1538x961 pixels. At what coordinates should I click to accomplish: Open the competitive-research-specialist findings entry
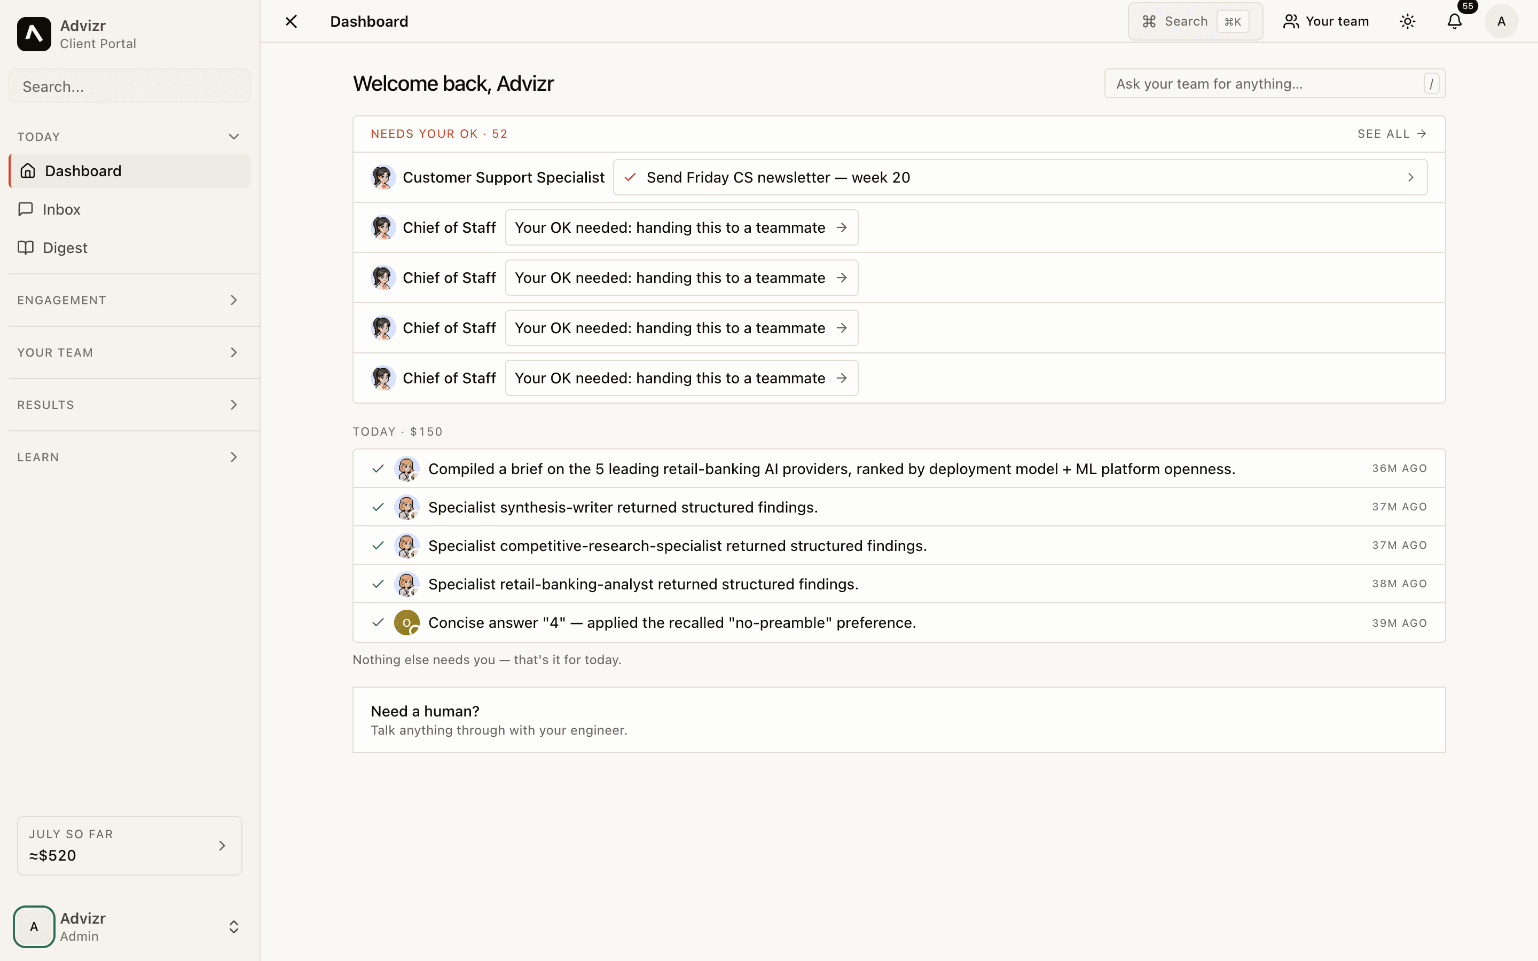click(x=899, y=545)
